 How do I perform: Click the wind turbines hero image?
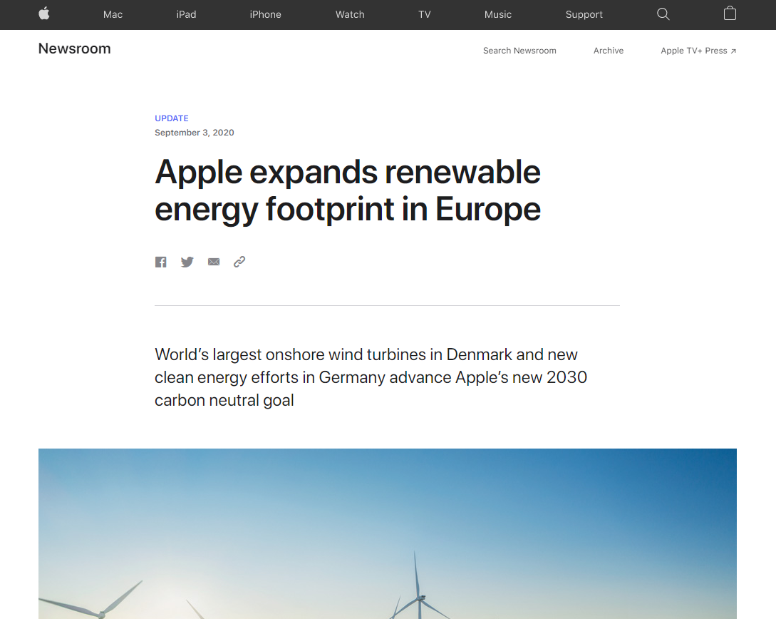pos(388,534)
